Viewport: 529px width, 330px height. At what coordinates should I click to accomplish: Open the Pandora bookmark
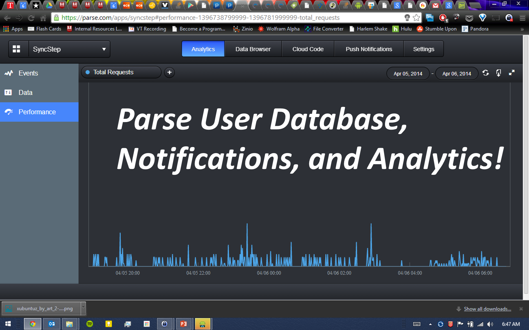click(475, 29)
